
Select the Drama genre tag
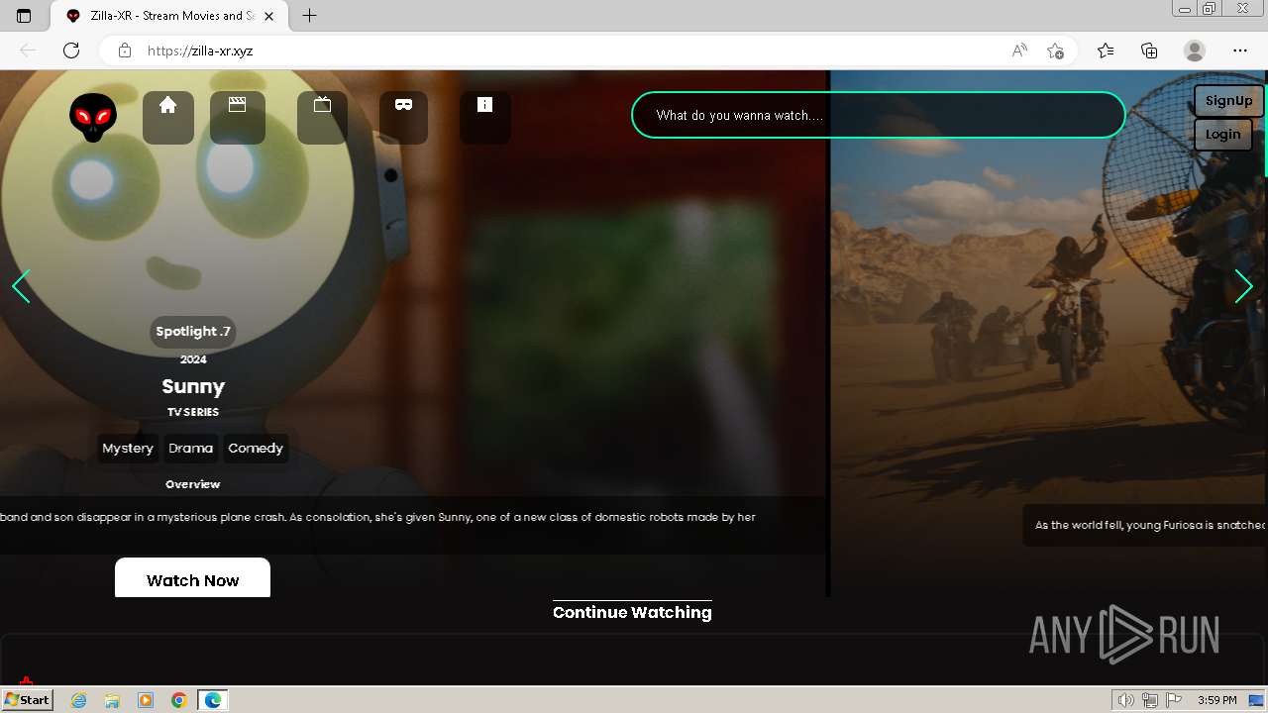(x=190, y=448)
